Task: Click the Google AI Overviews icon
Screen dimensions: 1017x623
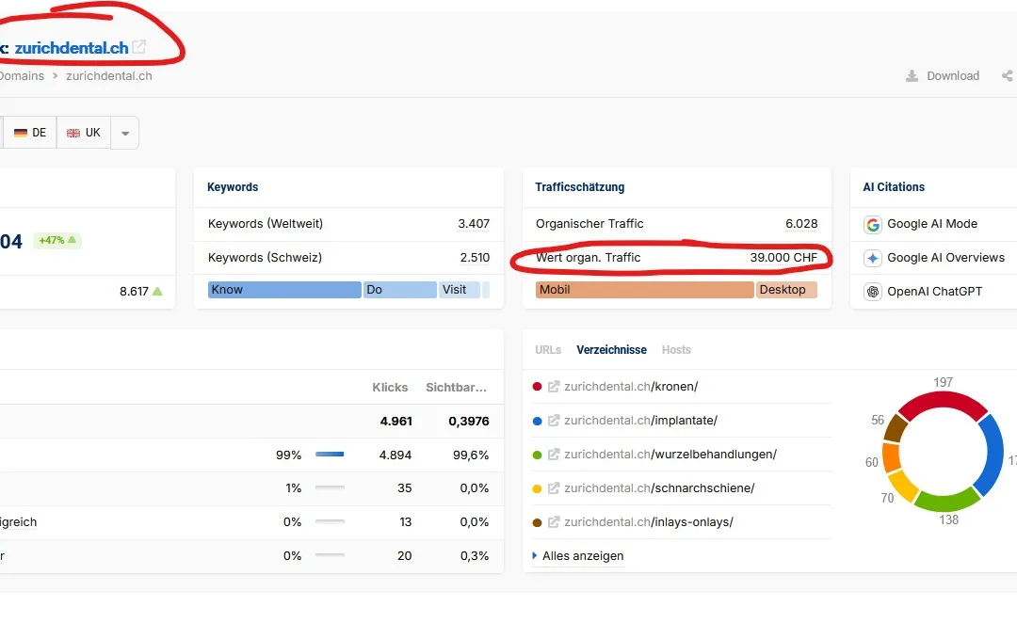Action: pyautogui.click(x=872, y=258)
